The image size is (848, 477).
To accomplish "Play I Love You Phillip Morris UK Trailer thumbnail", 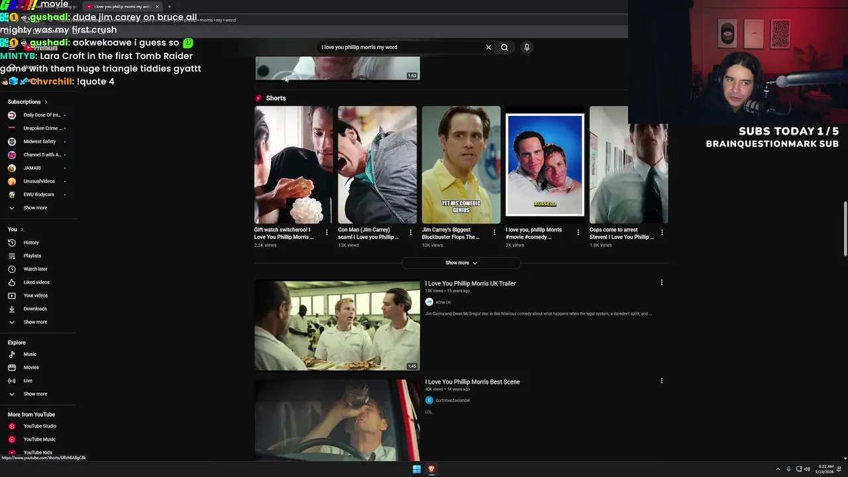I will 337,325.
